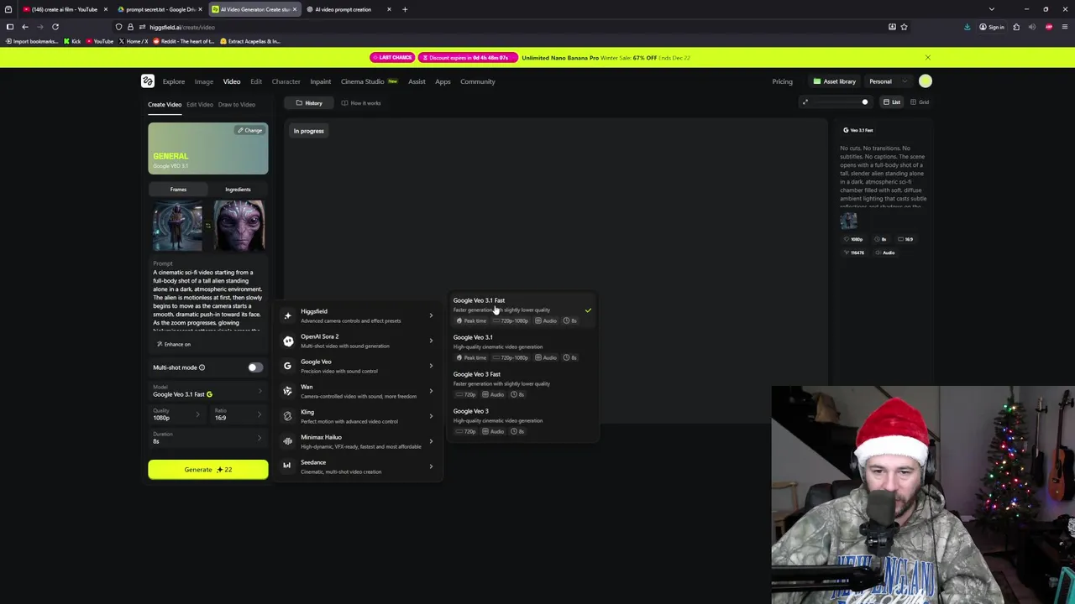Viewport: 1075px width, 604px height.
Task: Click the Veo 3.1 Fast badge in history card
Action: [858, 130]
